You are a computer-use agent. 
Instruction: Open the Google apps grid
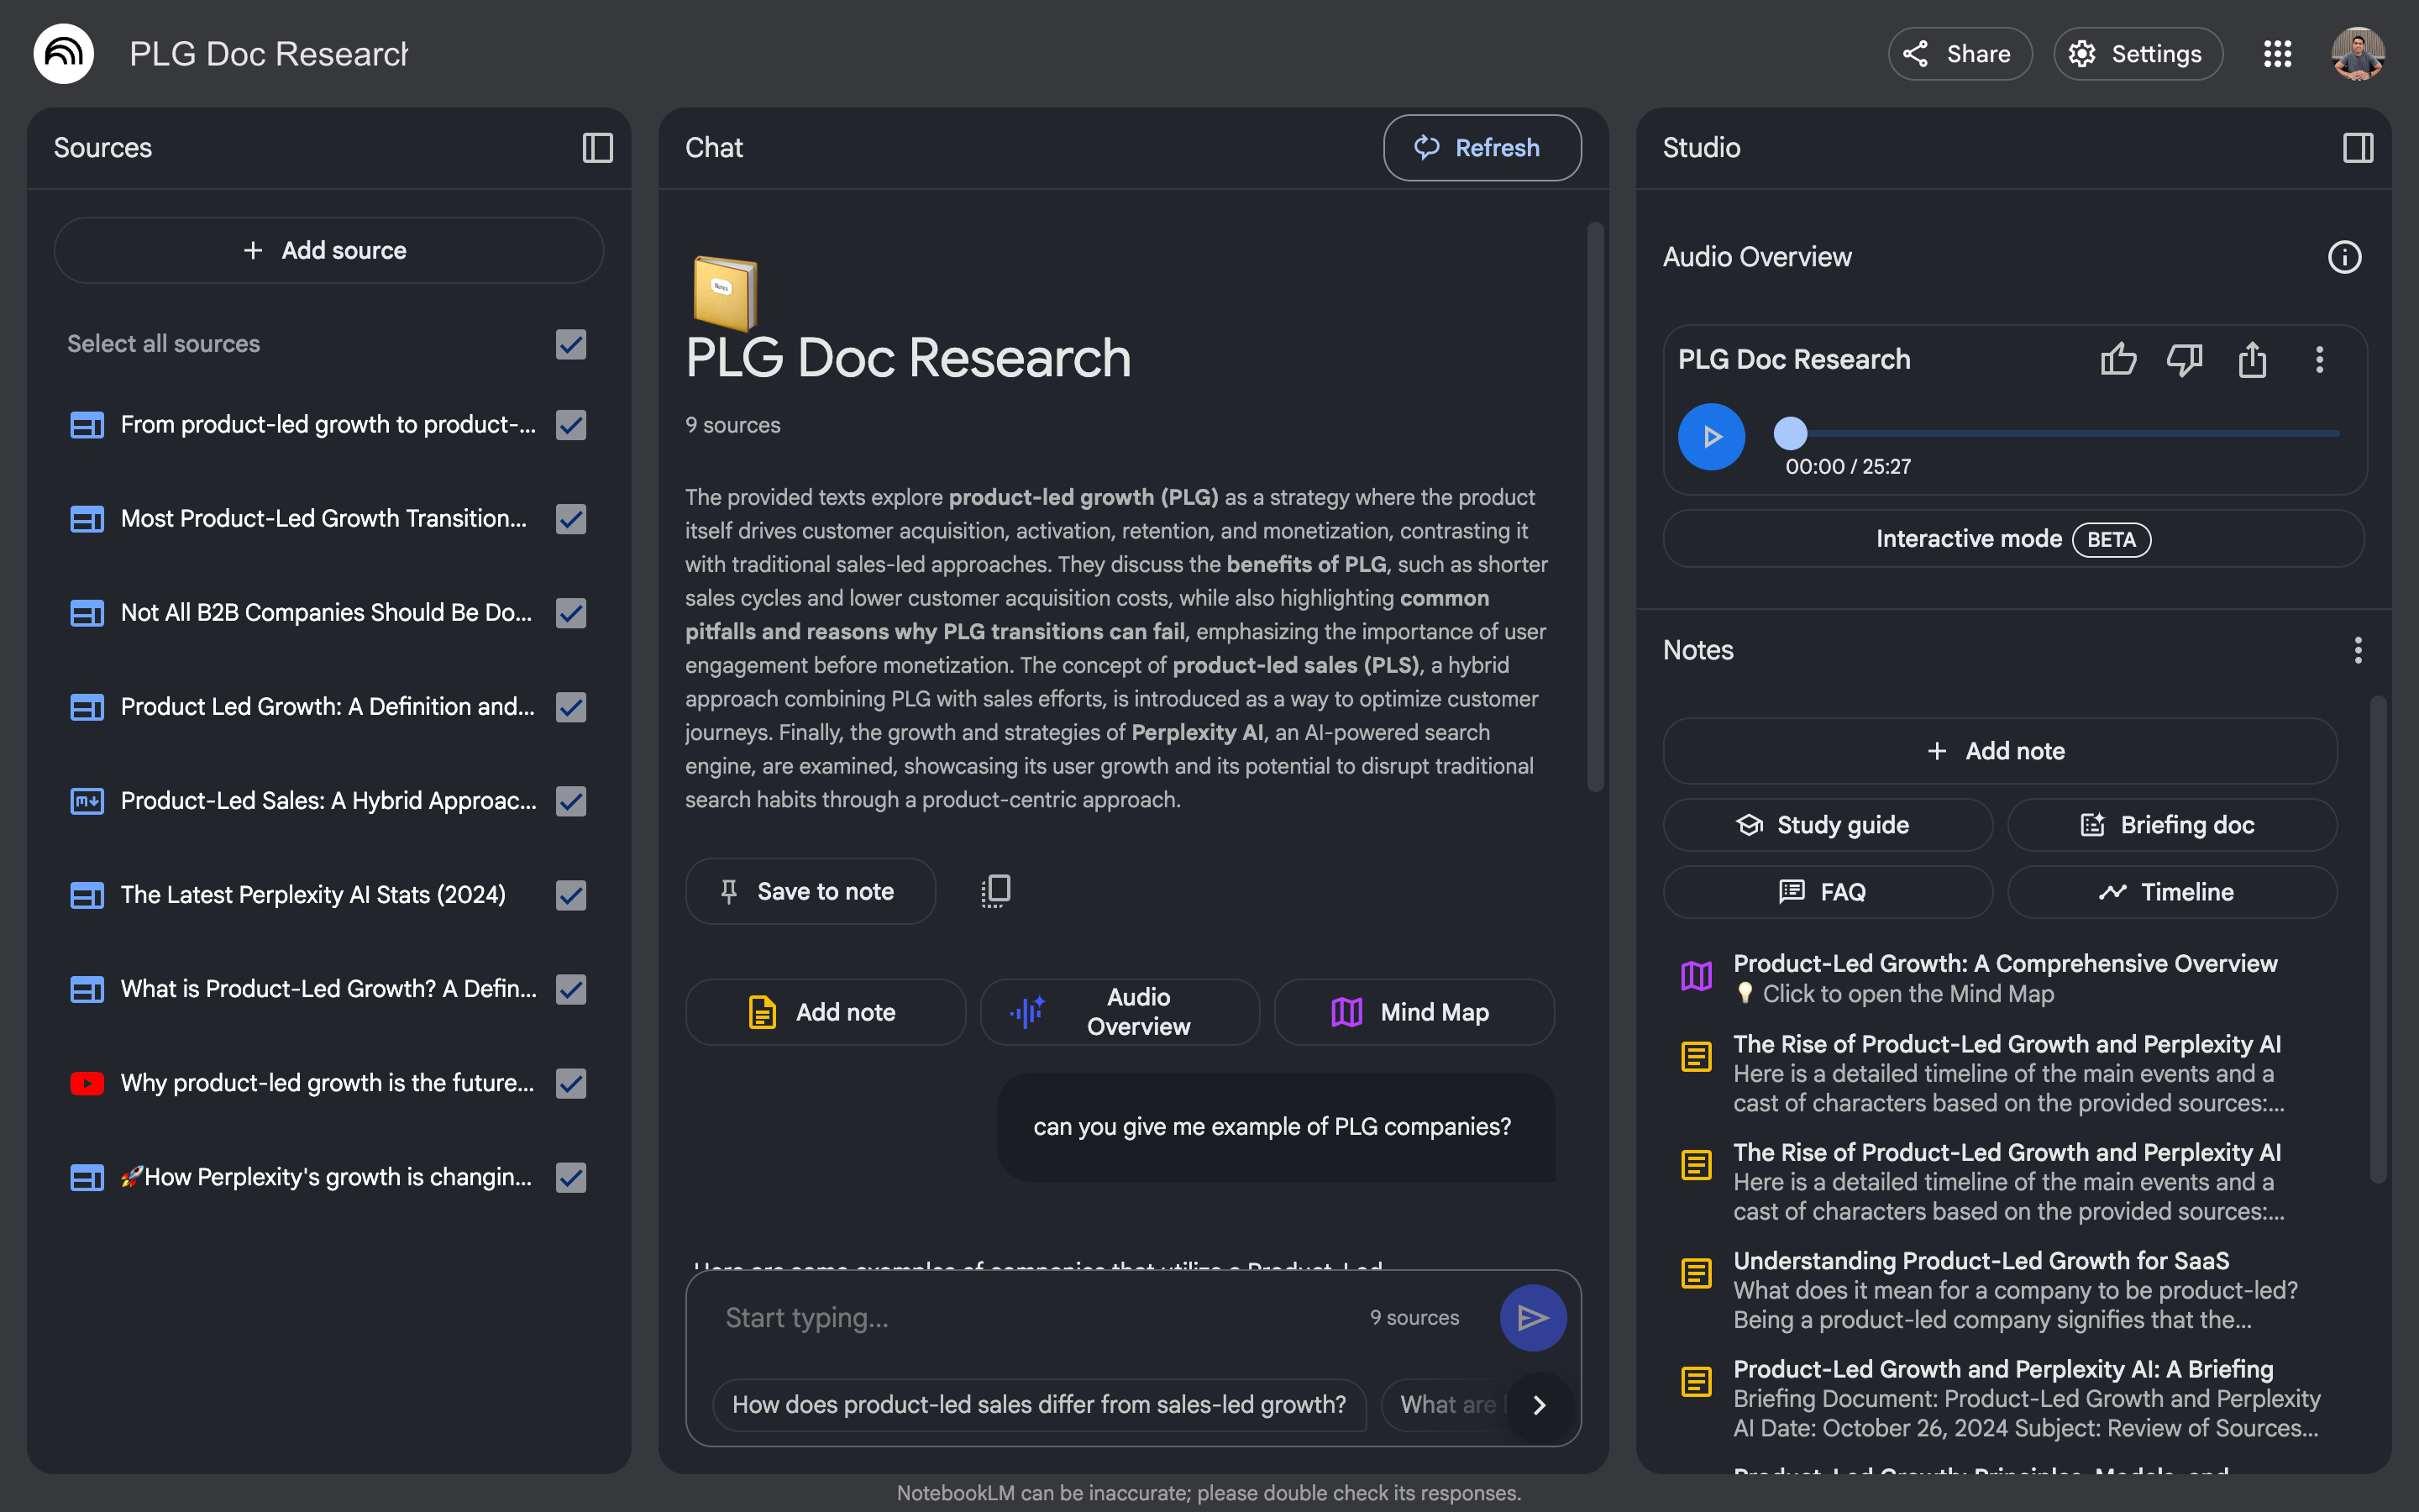[x=2279, y=53]
